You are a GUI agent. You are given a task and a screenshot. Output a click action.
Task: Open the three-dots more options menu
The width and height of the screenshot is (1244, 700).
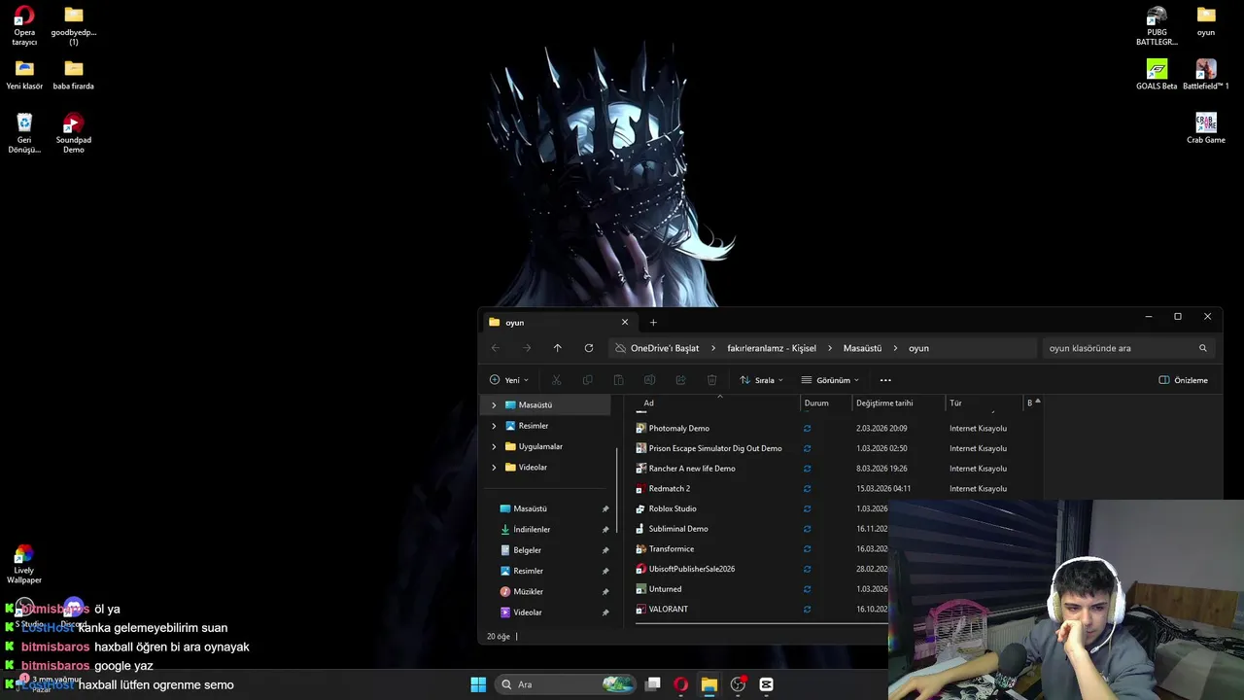[x=885, y=380]
